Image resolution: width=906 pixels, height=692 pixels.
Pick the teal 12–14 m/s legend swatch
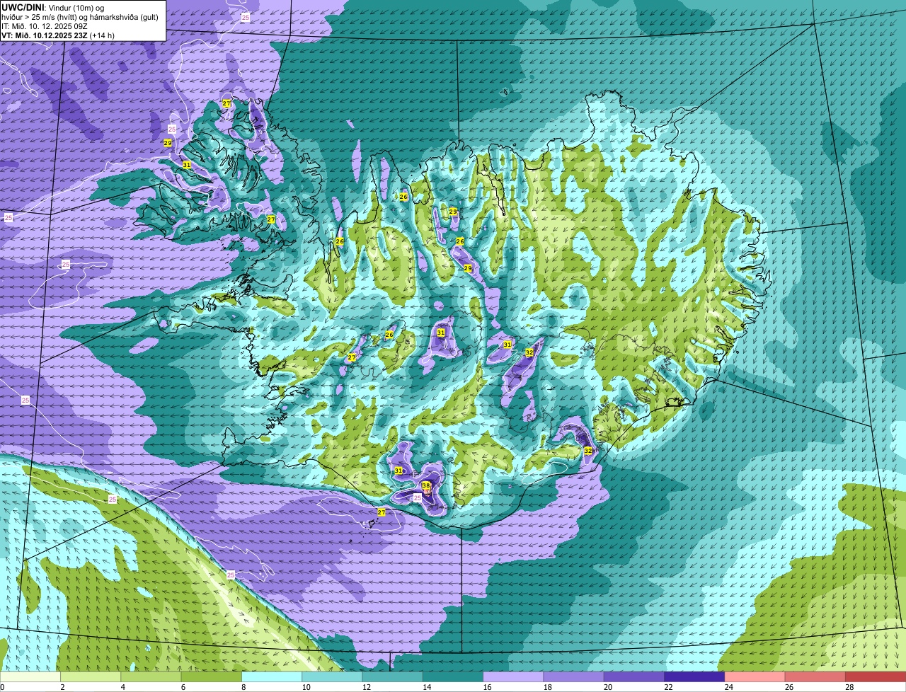tap(393, 677)
